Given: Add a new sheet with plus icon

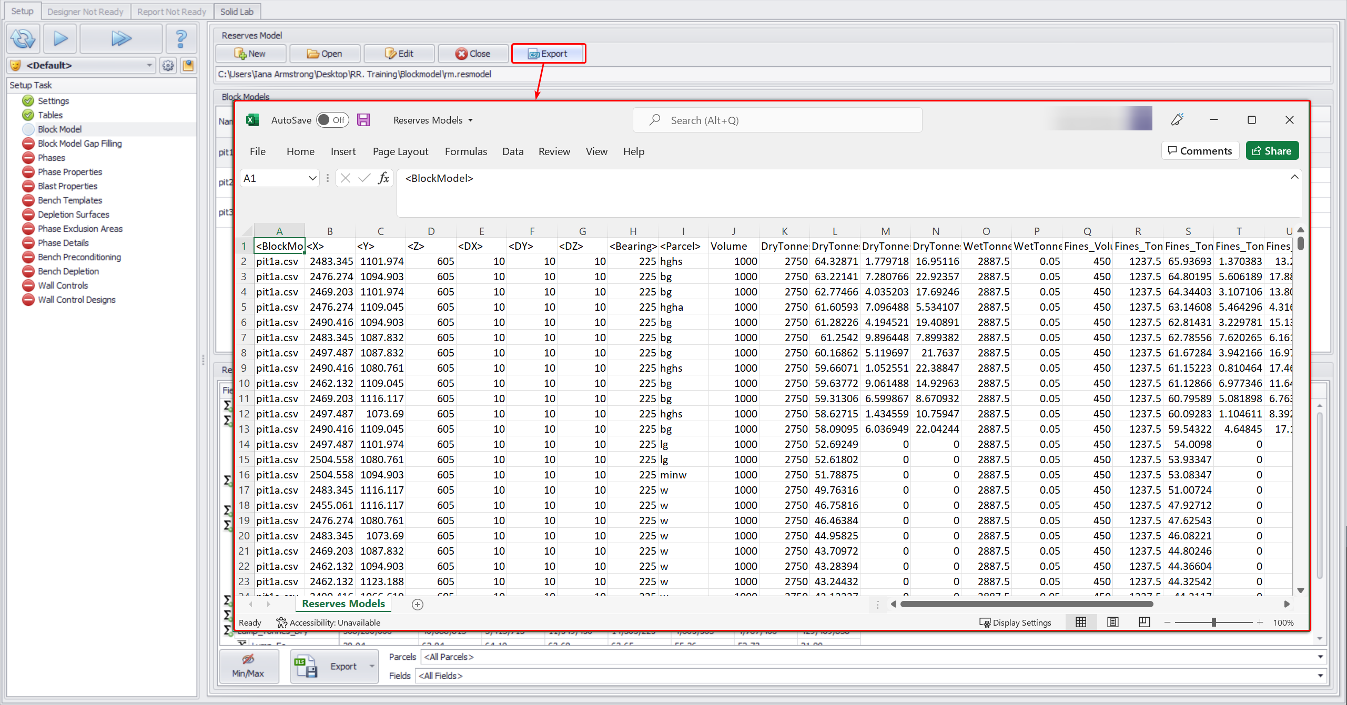Looking at the screenshot, I should pos(418,605).
